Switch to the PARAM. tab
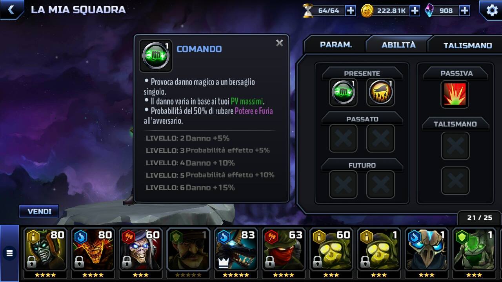502x282 pixels. [336, 45]
